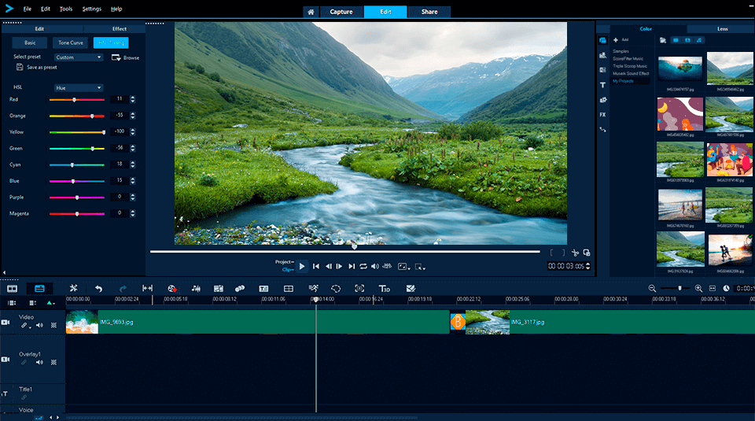The image size is (755, 421).
Task: Open the Tools menu
Action: click(66, 9)
